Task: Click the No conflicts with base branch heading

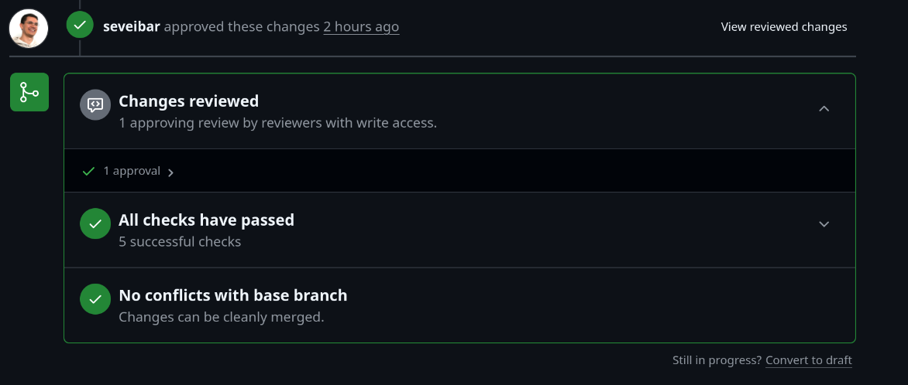Action: (x=232, y=295)
